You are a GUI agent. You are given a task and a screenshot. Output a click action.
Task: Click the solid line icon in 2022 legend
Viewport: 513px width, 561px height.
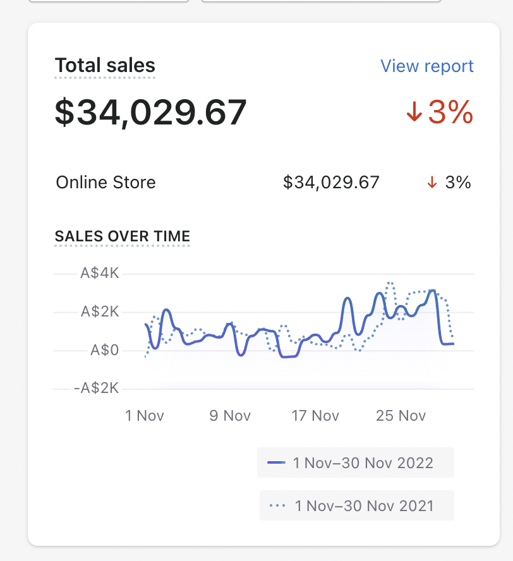pos(277,462)
